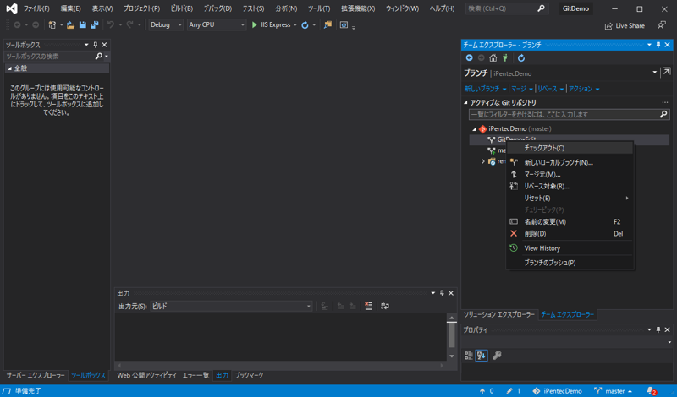Refresh the Team Explorer branch view
The height and width of the screenshot is (397, 677).
coord(521,58)
